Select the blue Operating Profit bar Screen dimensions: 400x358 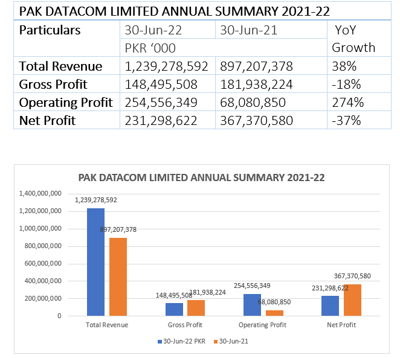253,305
